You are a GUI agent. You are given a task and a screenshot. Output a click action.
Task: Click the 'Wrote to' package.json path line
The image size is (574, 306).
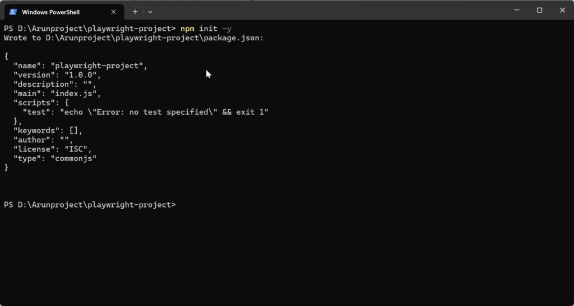pos(133,37)
